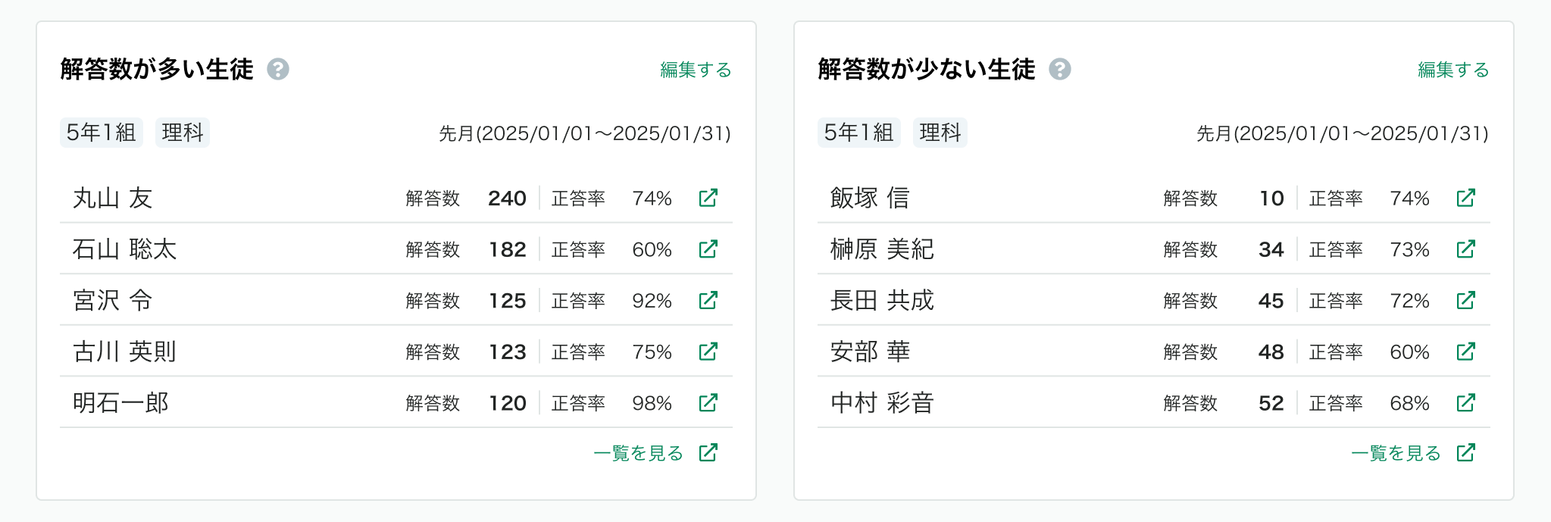The width and height of the screenshot is (1551, 522).
Task: Open external link icon for 中村 彩音
Action: point(1465,402)
